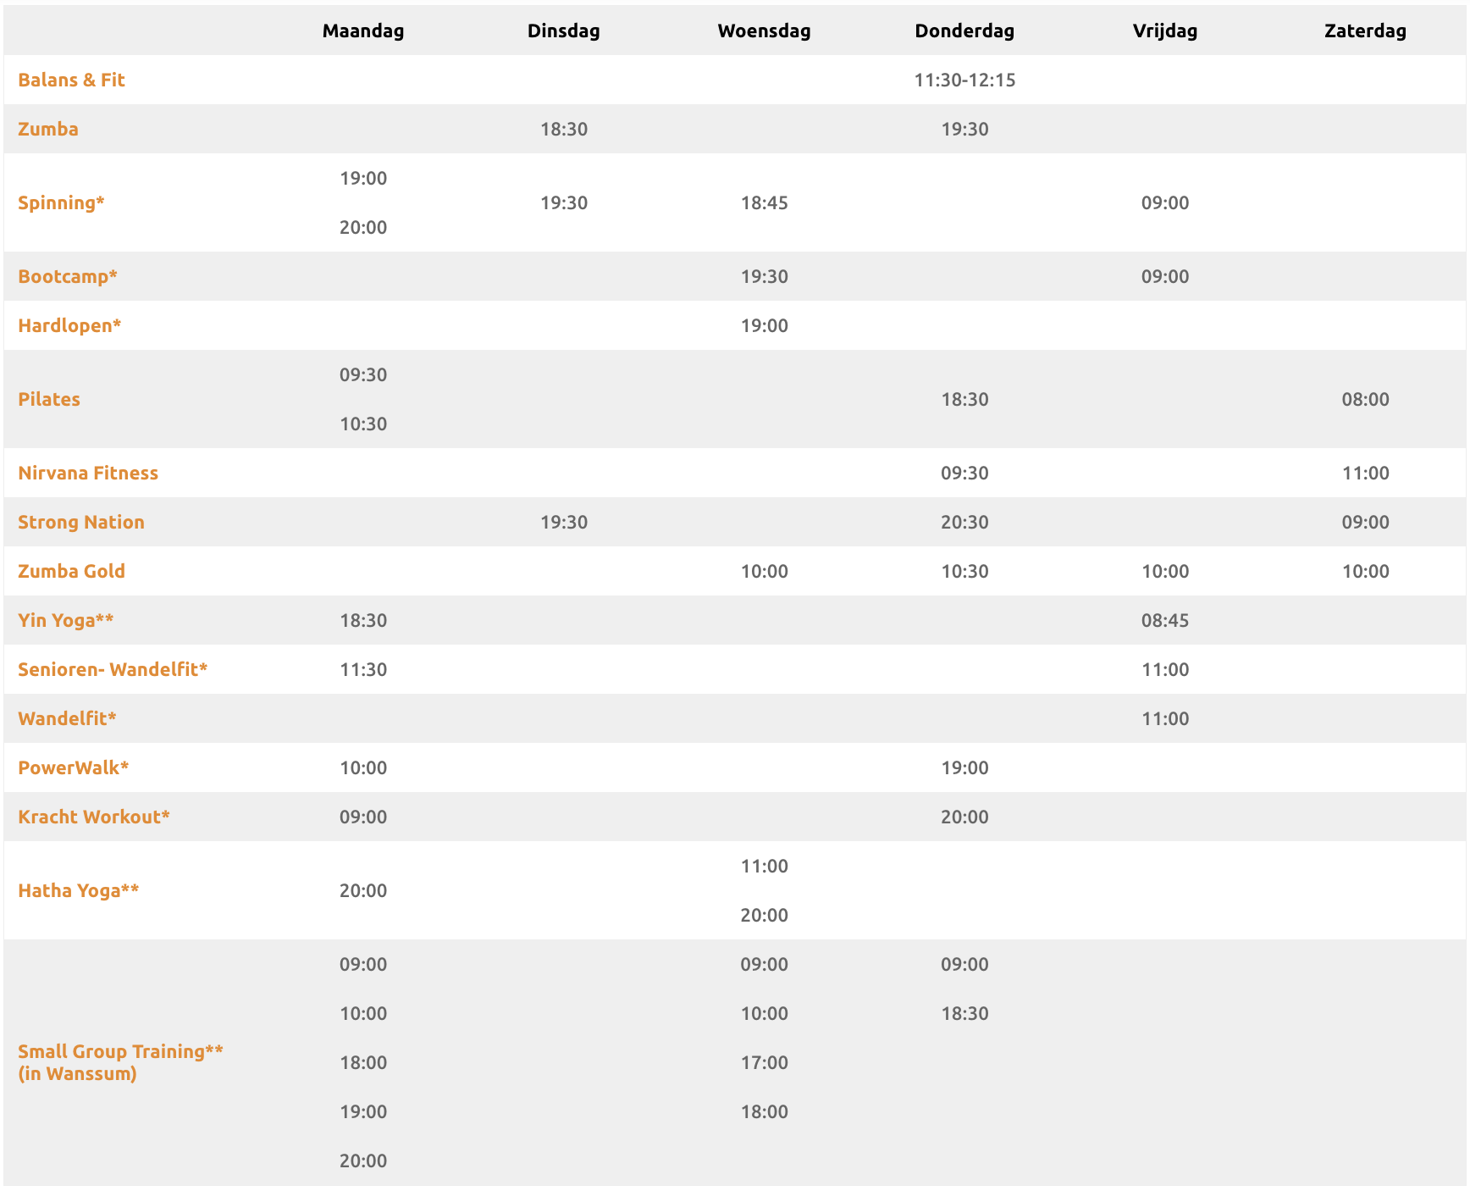Click Zumba Gold's Woensdag 10:00 time
Viewport: 1470px width, 1191px height.
765,572
